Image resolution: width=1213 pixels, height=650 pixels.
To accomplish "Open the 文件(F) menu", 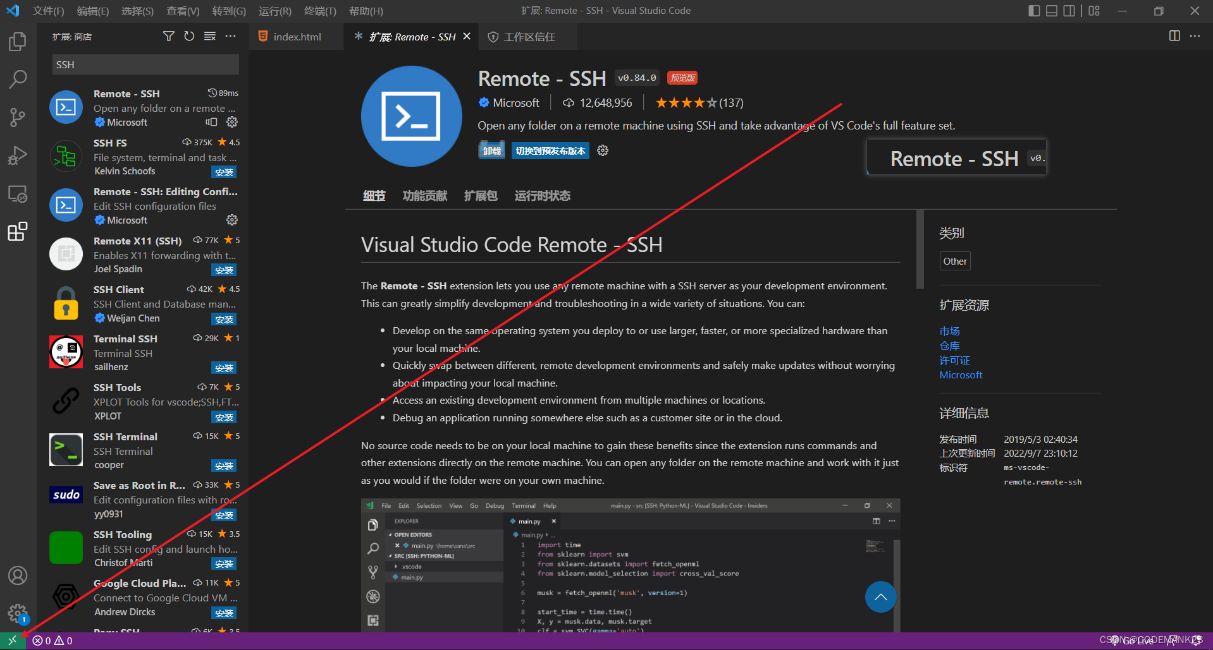I will [49, 11].
